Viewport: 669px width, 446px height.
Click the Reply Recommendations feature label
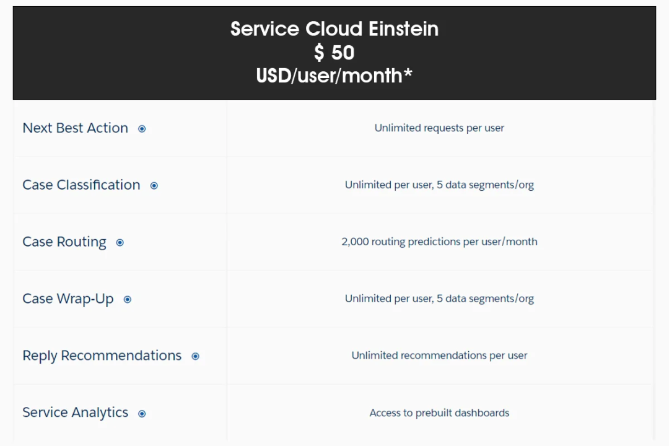point(102,356)
